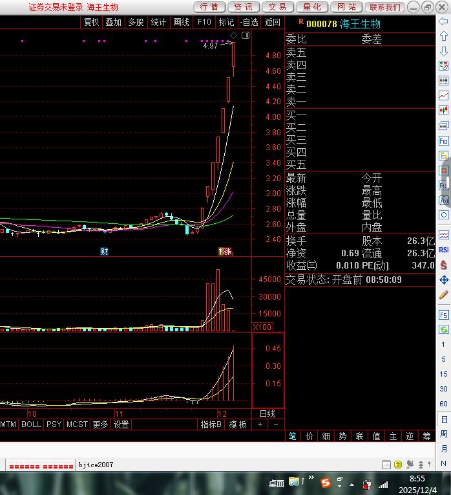Image resolution: width=451 pixels, height=495 pixels.
Task: Select the 笔 tick detail tab
Action: pos(293,436)
